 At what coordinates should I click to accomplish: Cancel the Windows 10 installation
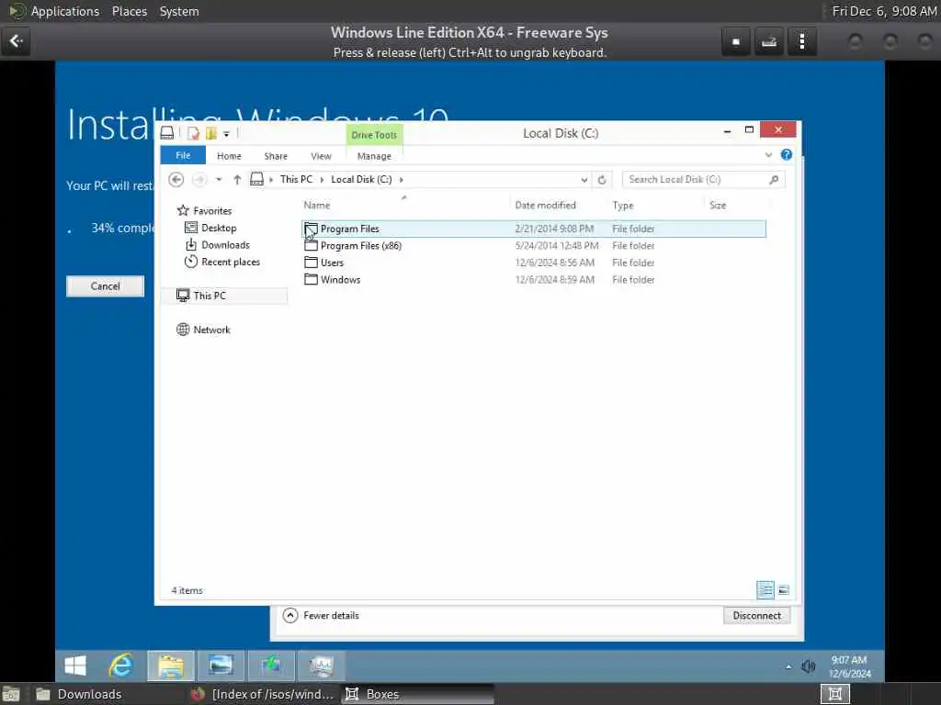[x=105, y=286]
